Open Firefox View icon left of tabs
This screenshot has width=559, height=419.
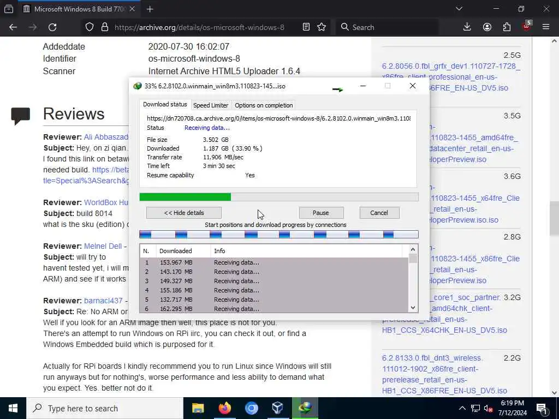pos(9,9)
